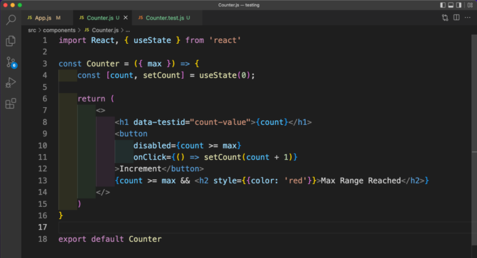
Task: Open Source Control with 6 changes
Action: click(x=10, y=62)
